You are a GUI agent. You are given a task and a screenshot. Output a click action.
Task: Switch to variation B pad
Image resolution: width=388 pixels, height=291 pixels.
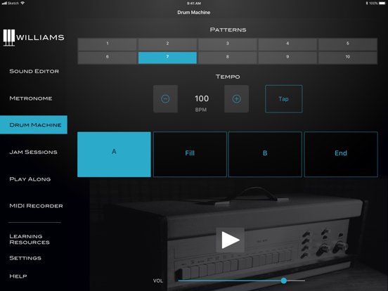[x=265, y=154]
